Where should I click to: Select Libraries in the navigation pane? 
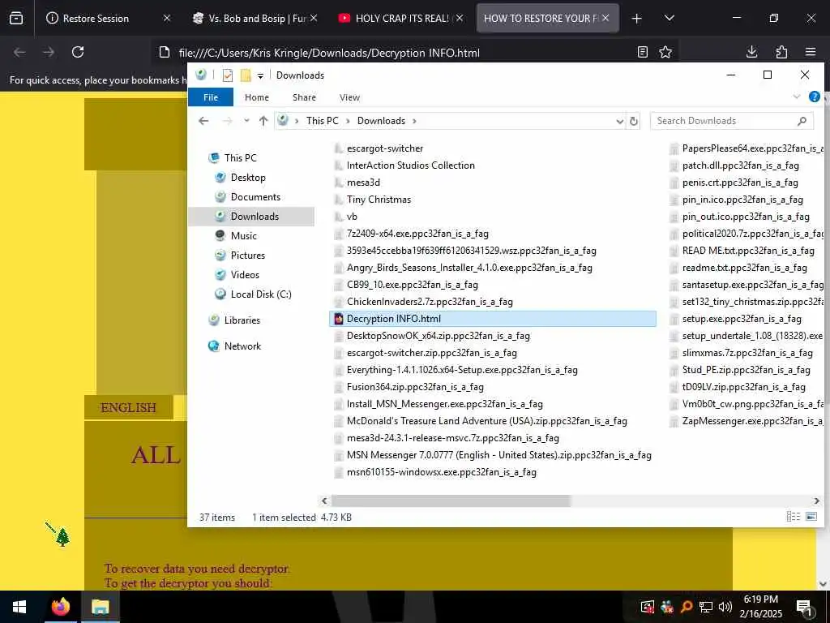click(242, 320)
